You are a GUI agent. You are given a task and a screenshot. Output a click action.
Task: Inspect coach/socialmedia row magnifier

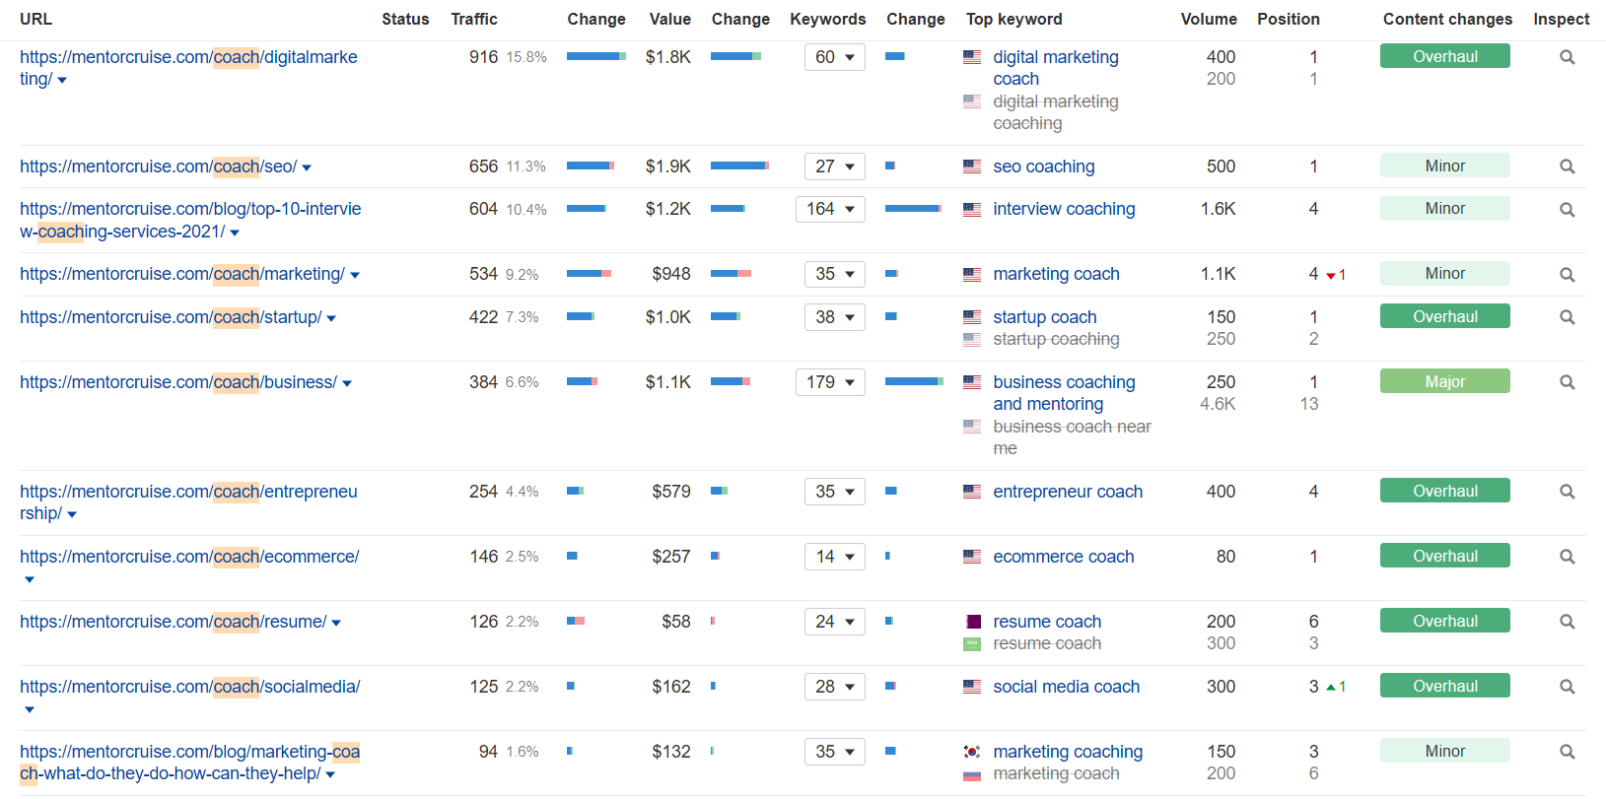coord(1567,687)
